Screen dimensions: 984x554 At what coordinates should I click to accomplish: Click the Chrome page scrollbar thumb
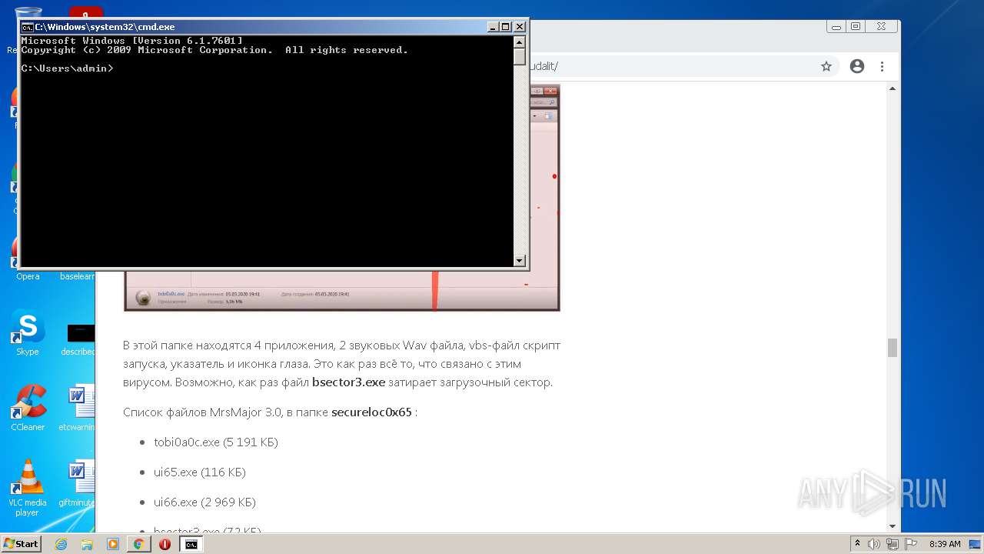893,348
